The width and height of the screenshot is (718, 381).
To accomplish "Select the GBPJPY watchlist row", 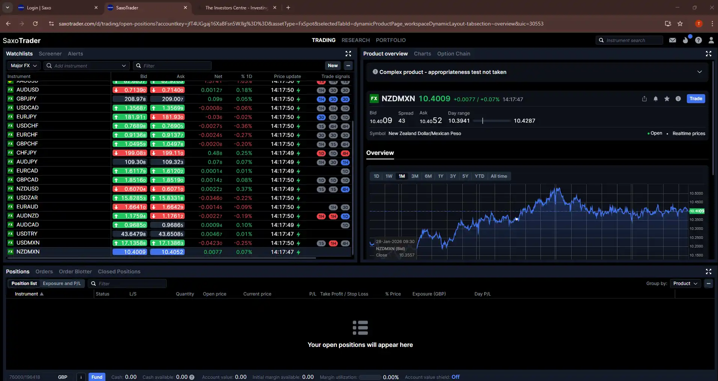I will (x=179, y=99).
